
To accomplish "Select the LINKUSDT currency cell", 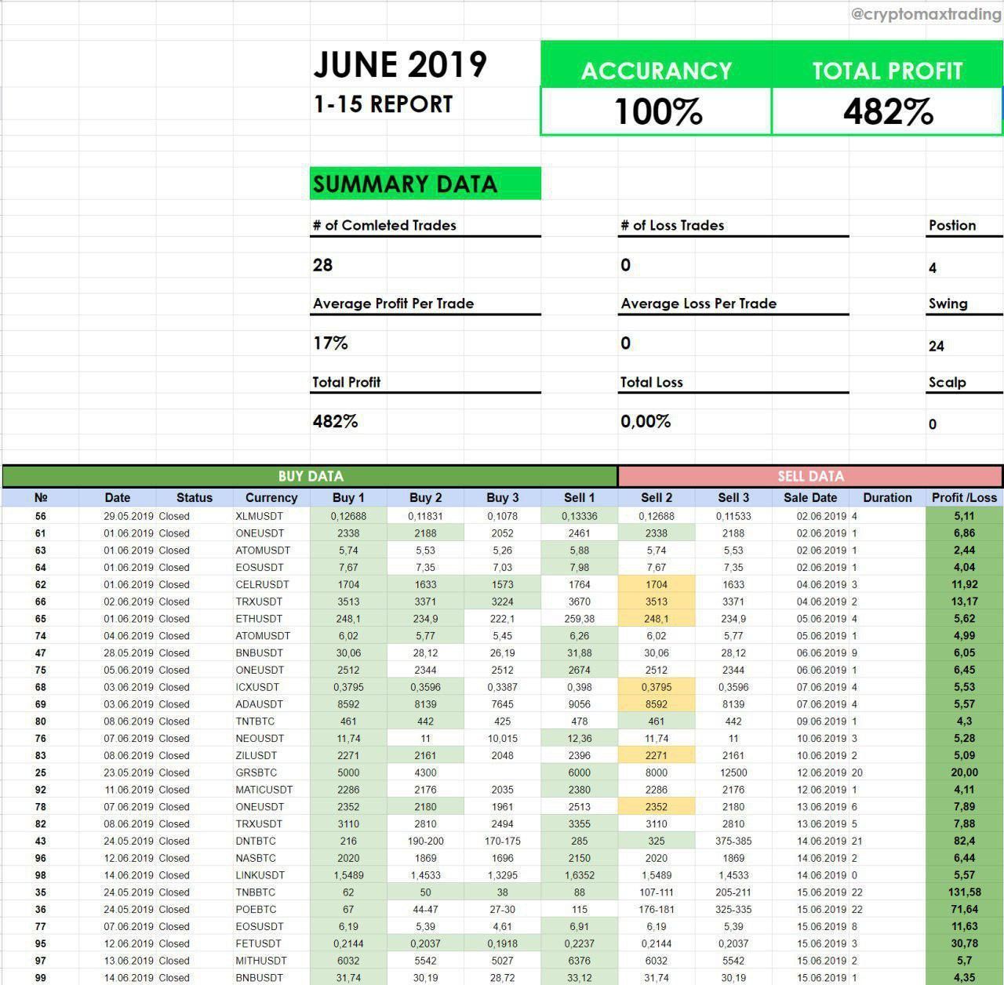I will point(271,875).
